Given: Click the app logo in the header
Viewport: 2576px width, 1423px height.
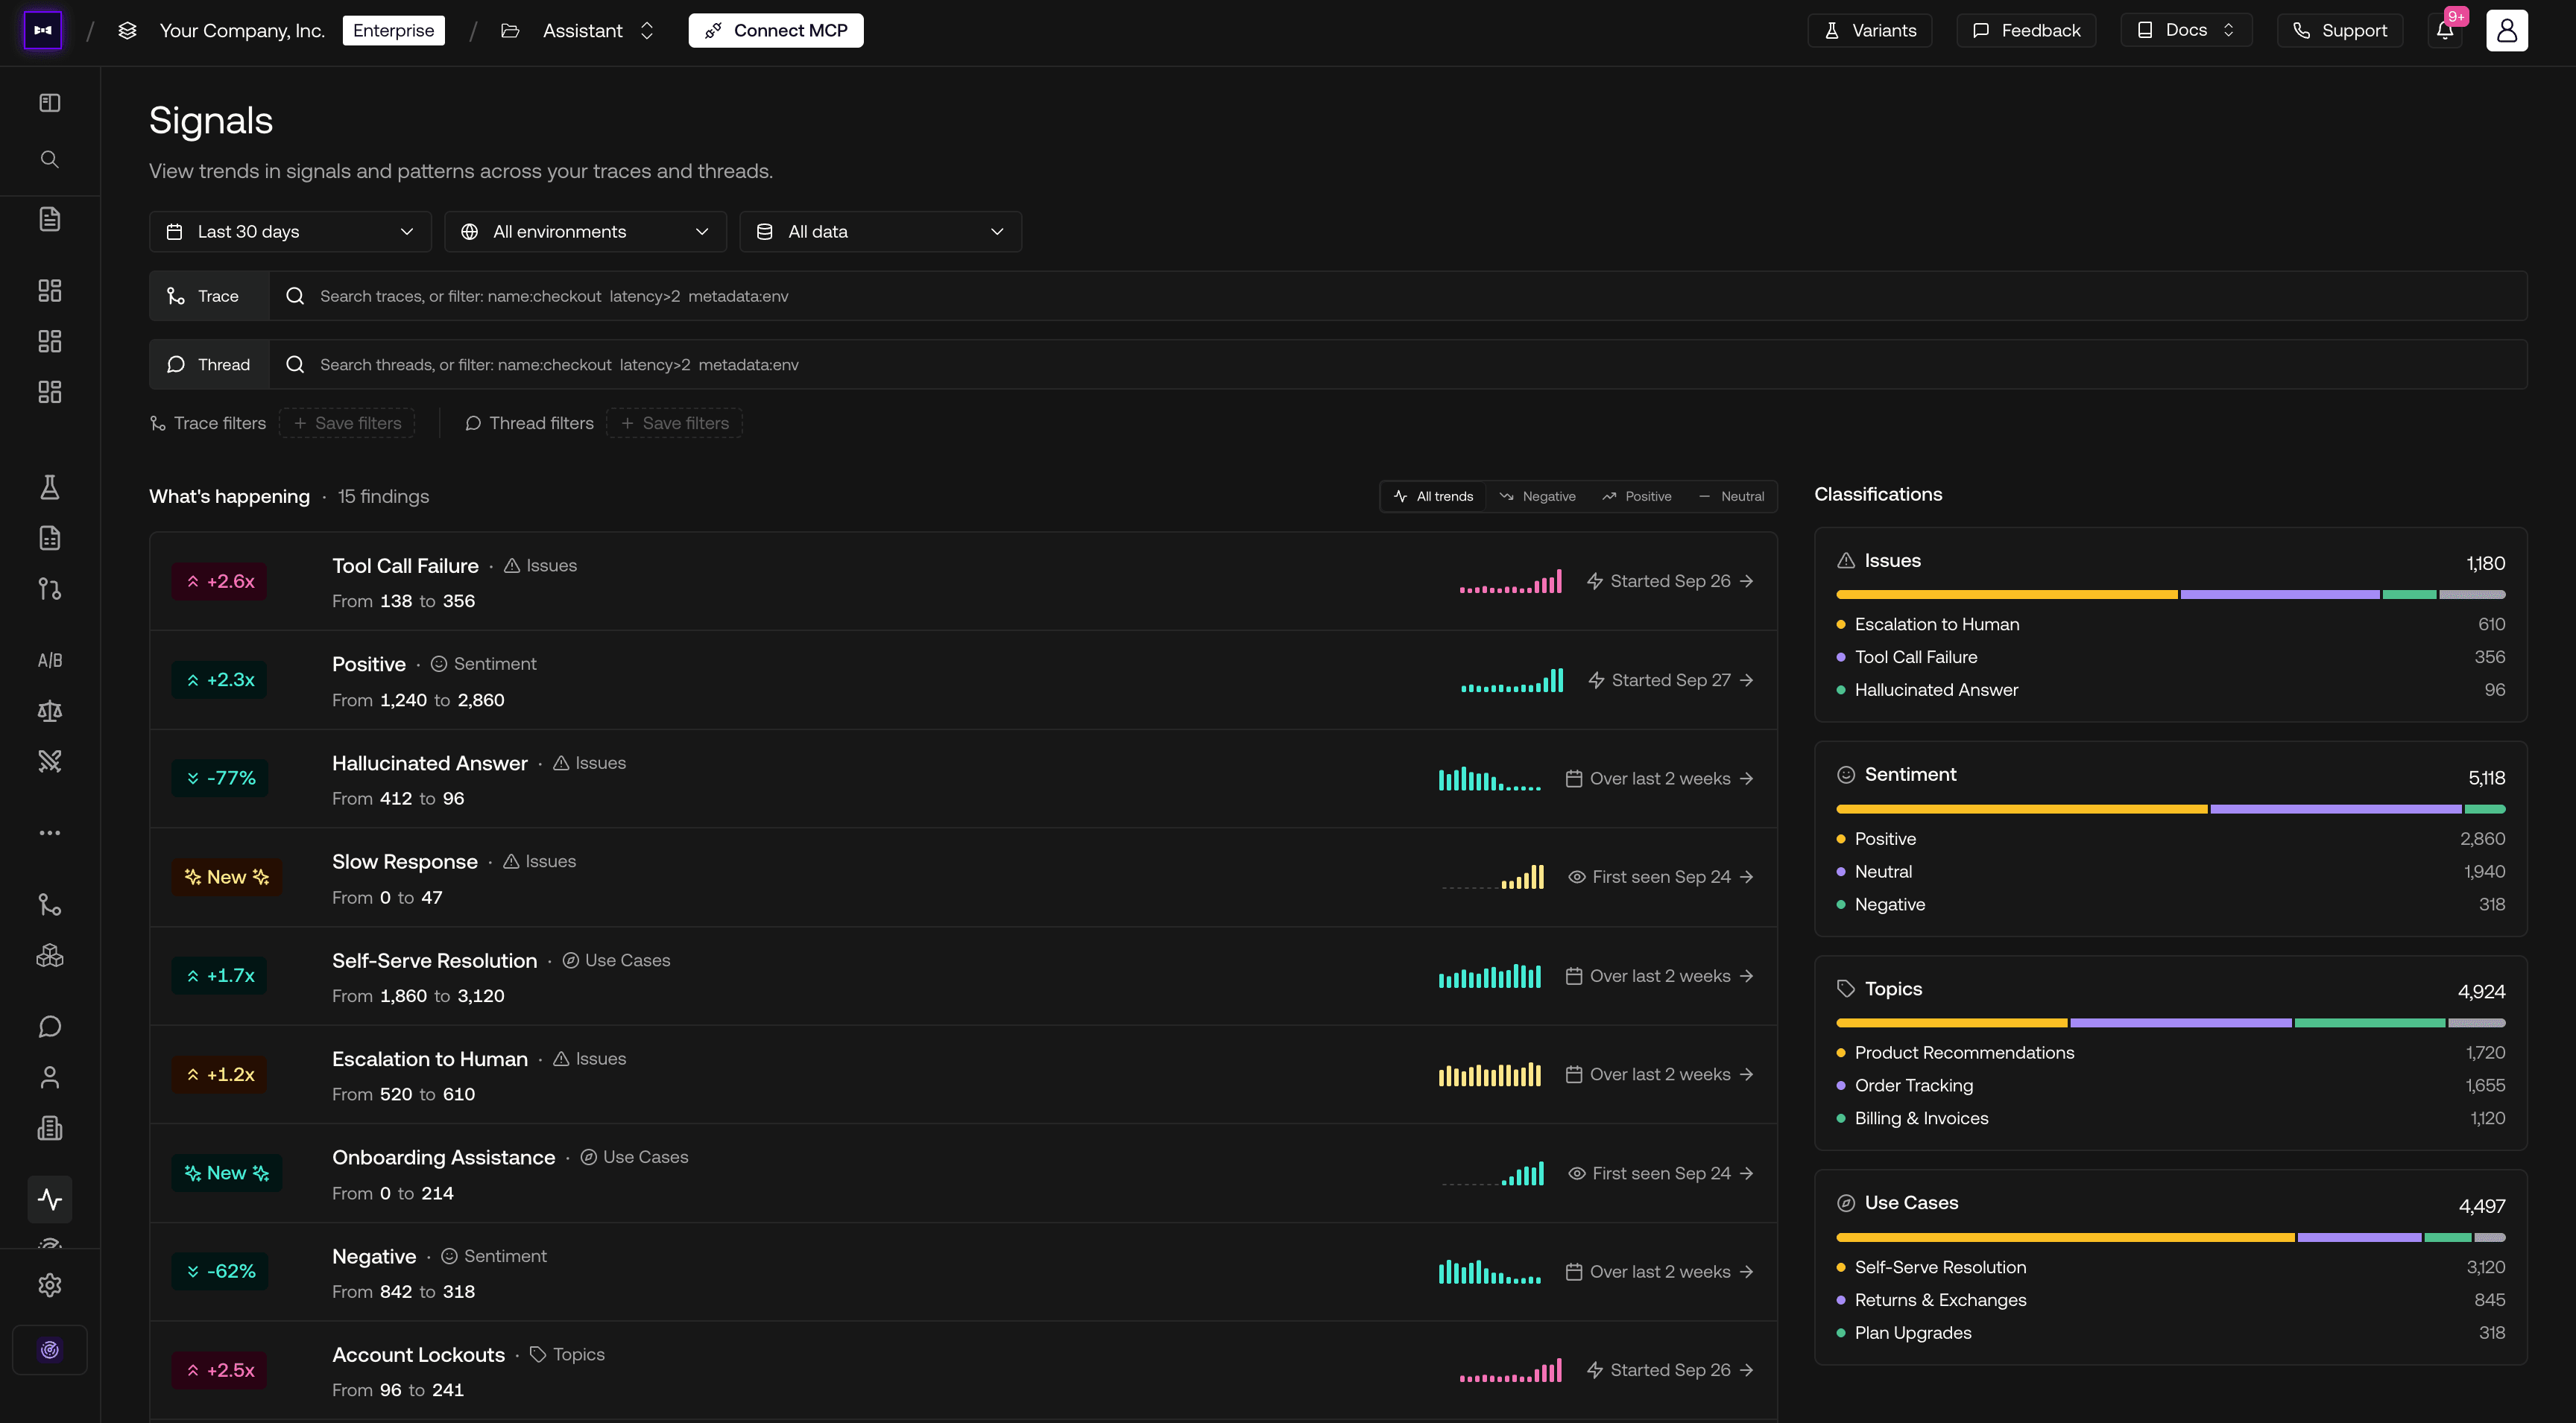Looking at the screenshot, I should [x=42, y=30].
